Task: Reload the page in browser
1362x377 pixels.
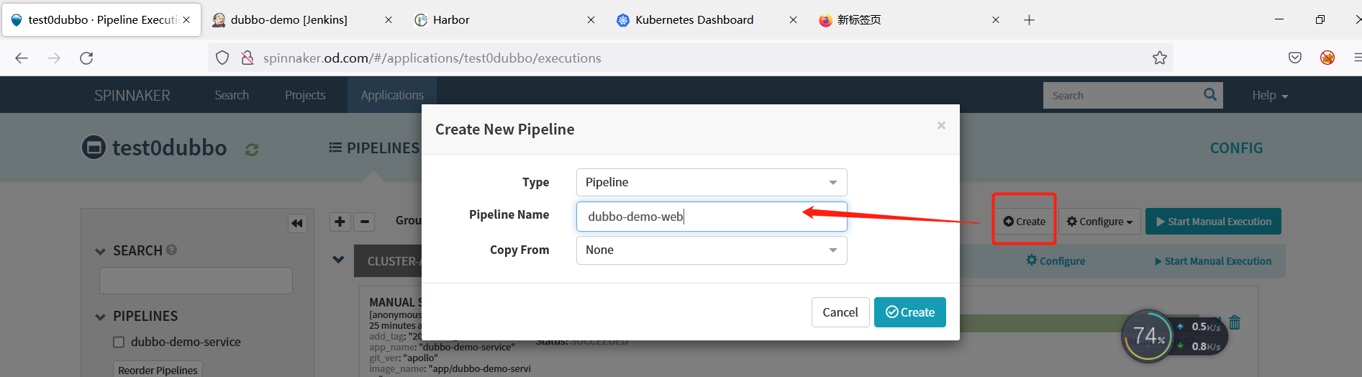Action: pyautogui.click(x=86, y=58)
